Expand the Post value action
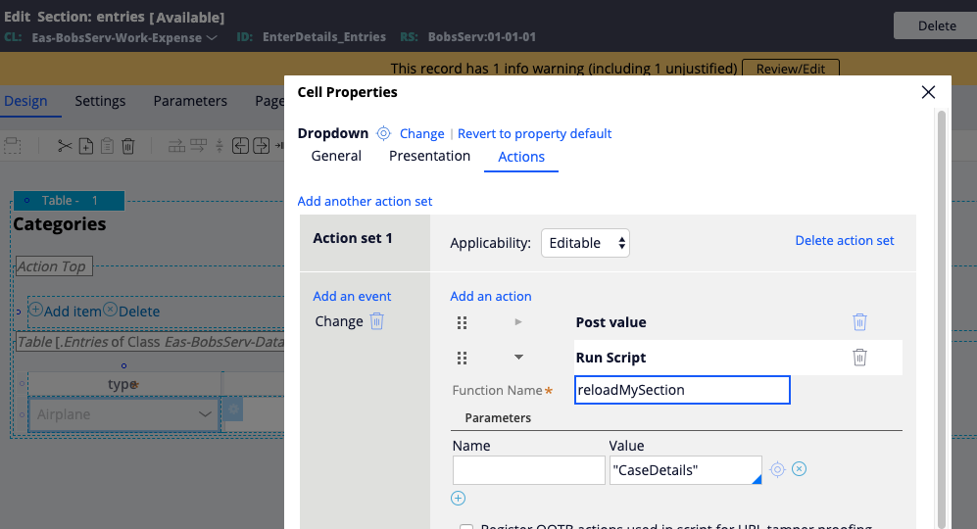 (518, 321)
